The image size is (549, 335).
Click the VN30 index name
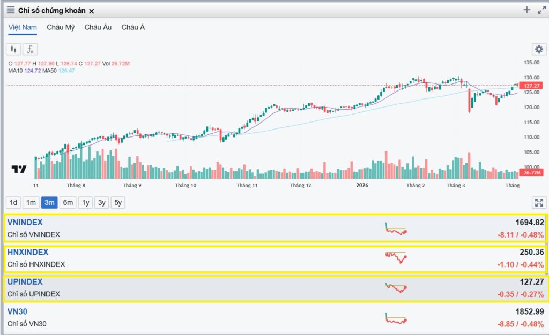[17, 311]
